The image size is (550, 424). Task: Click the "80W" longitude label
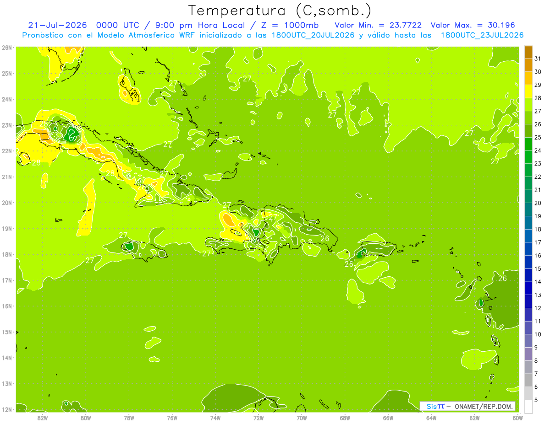(86, 418)
